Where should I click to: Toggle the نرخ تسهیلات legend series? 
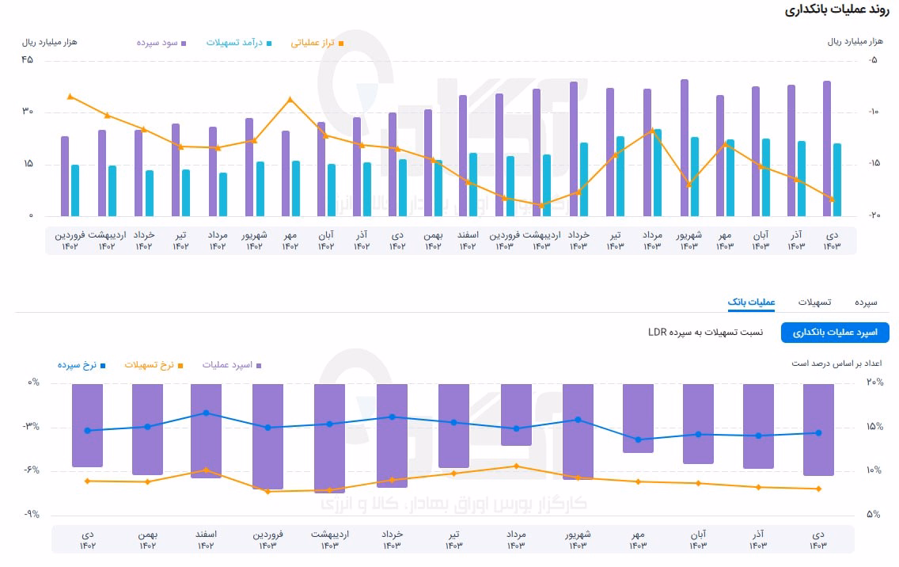pyautogui.click(x=154, y=365)
